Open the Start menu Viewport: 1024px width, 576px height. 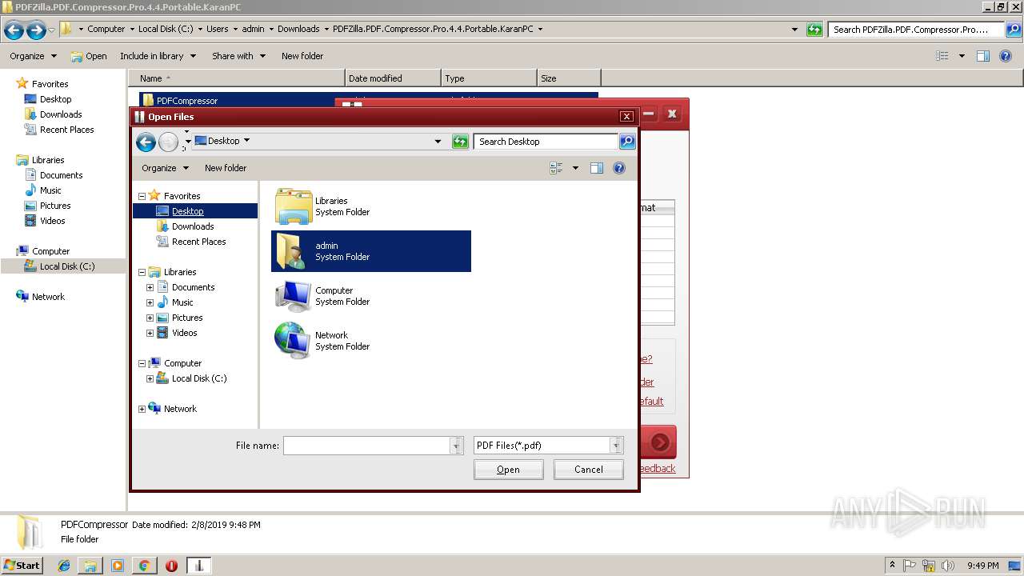(x=22, y=566)
